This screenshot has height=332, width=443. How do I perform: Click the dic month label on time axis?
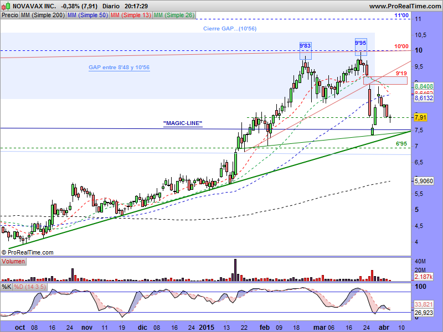(x=142, y=328)
